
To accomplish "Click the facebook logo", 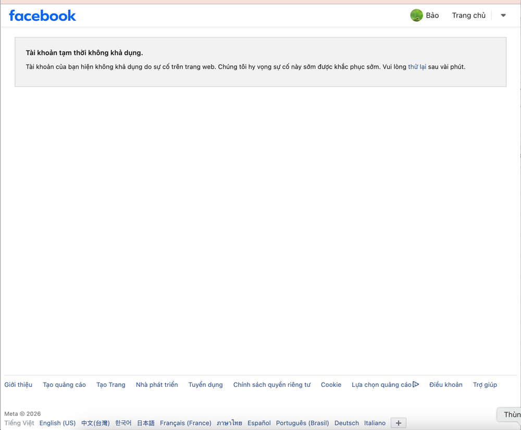I will [x=42, y=16].
